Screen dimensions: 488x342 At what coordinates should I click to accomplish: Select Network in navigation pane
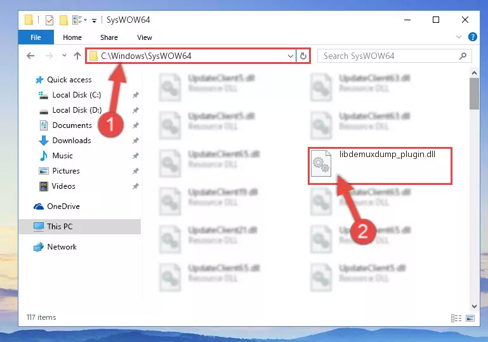click(62, 247)
